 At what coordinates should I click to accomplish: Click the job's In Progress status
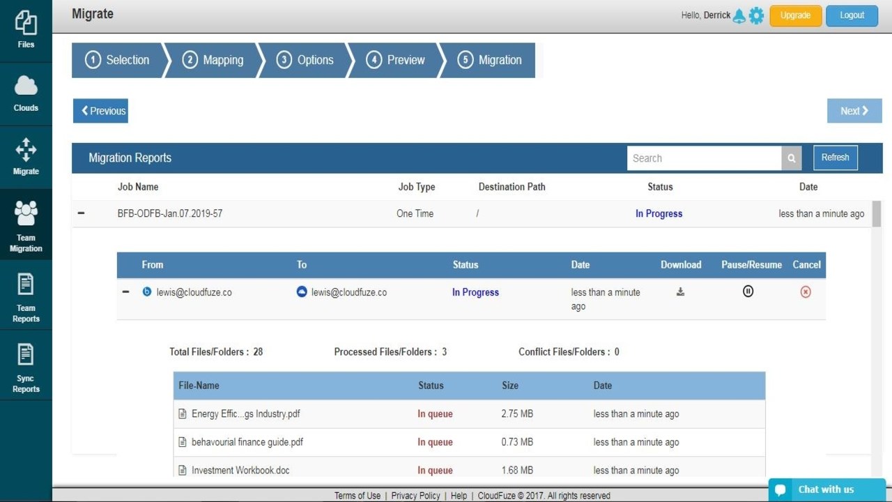(659, 213)
